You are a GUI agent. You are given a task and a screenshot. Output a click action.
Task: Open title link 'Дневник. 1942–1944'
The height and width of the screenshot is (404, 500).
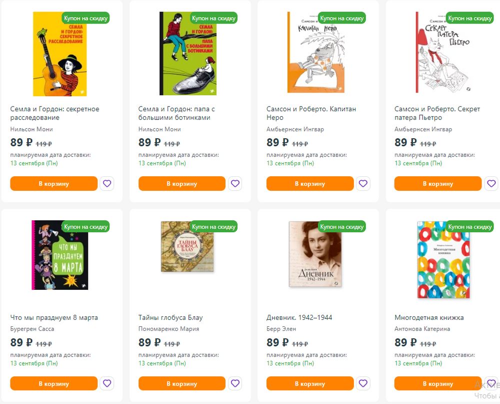click(299, 317)
